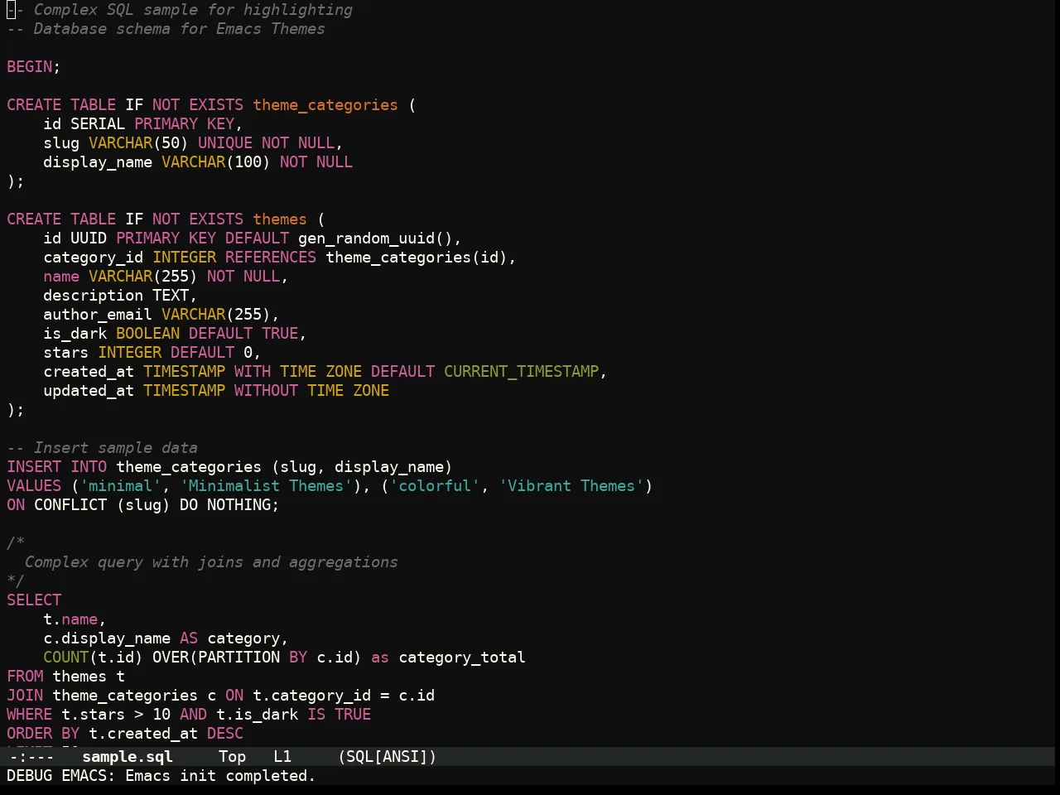Click t.name in the SELECT list
The image size is (1060, 795).
70,619
